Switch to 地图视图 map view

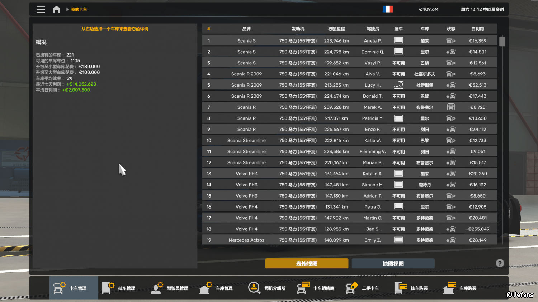point(393,263)
